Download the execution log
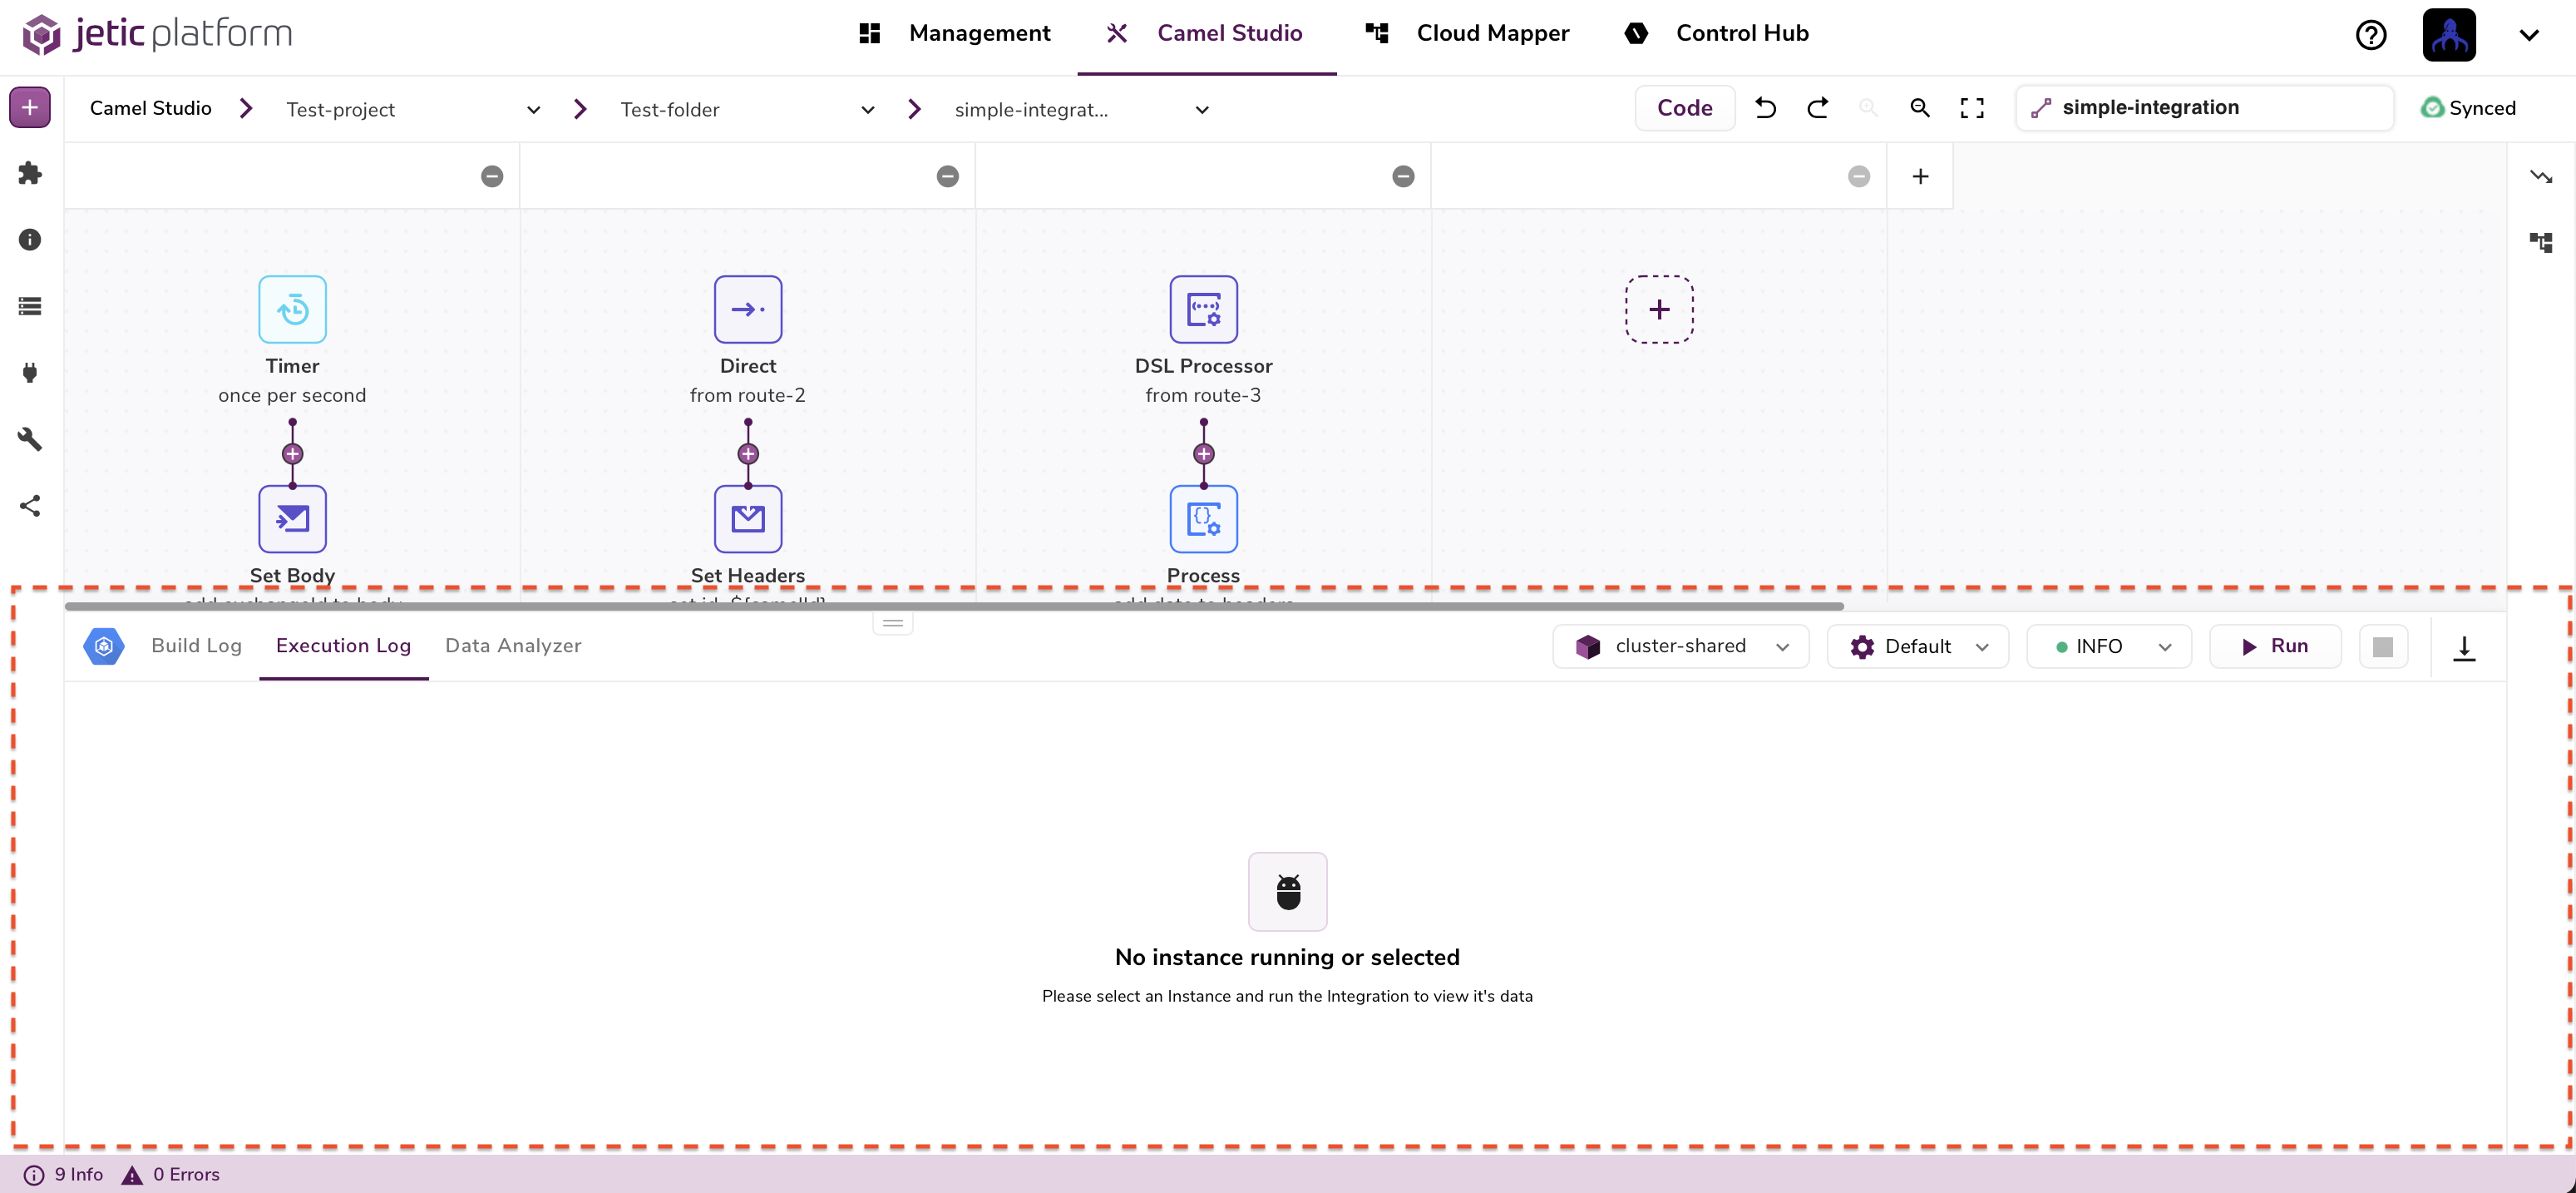The height and width of the screenshot is (1193, 2576). 2464,647
